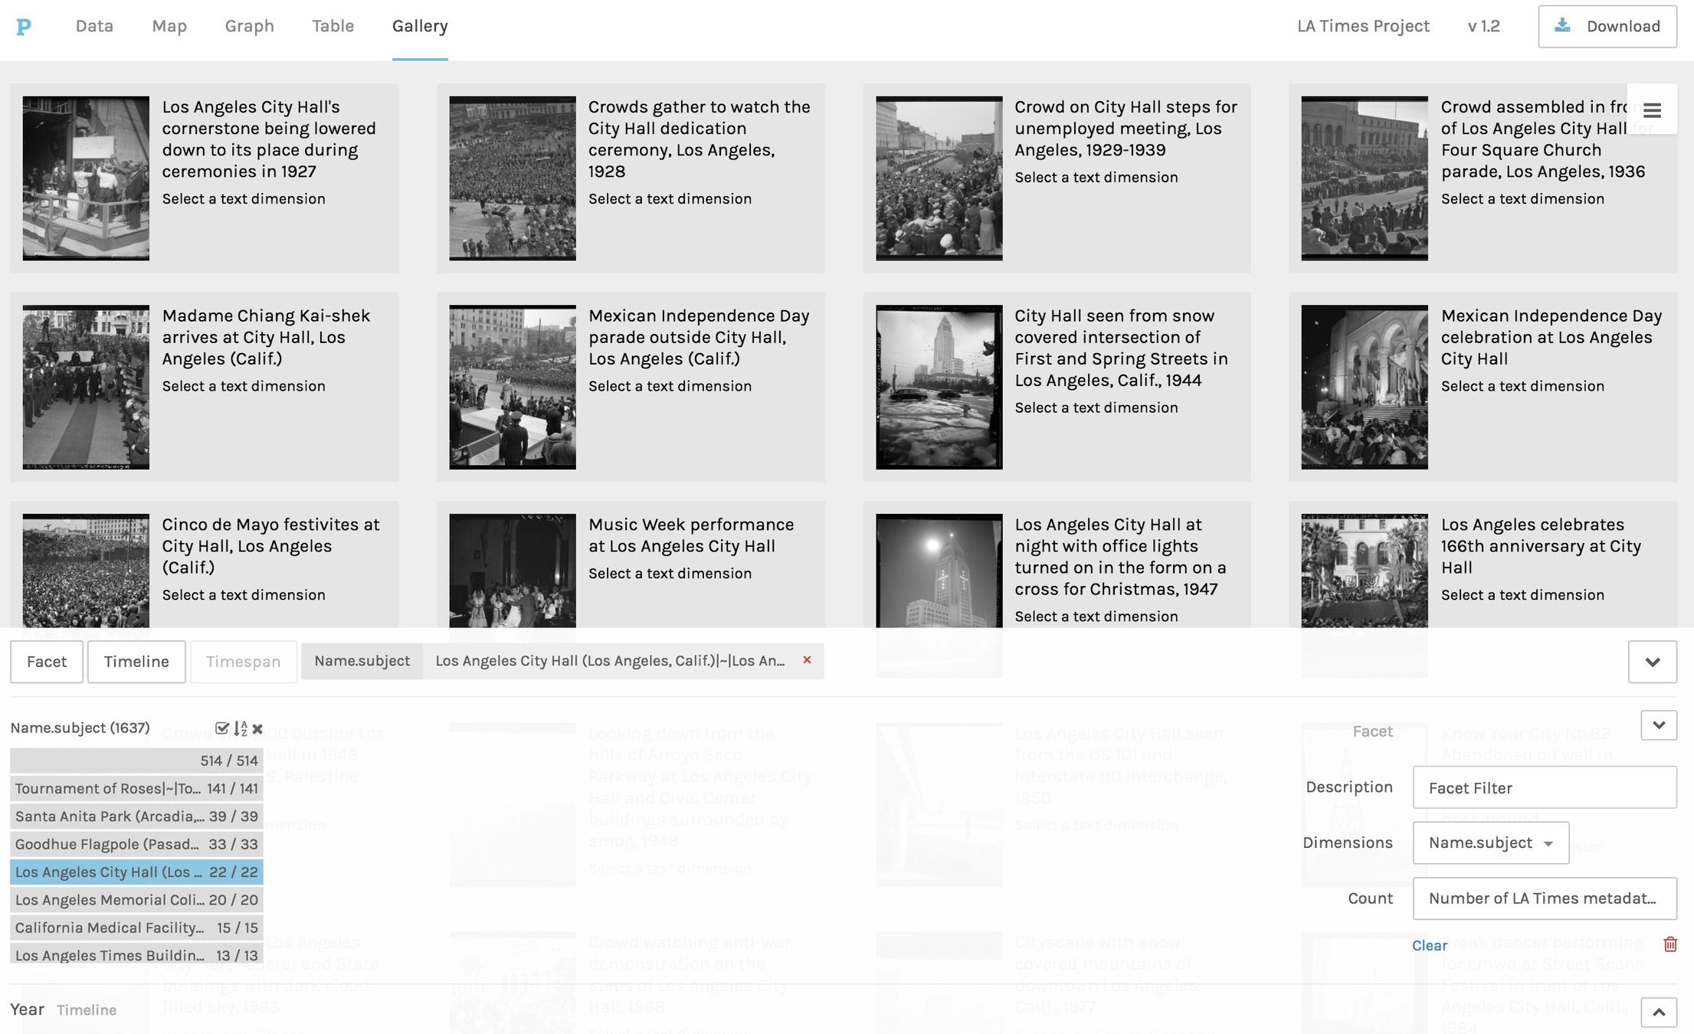
Task: Collapse the filter panel with chevron down
Action: [x=1652, y=662]
